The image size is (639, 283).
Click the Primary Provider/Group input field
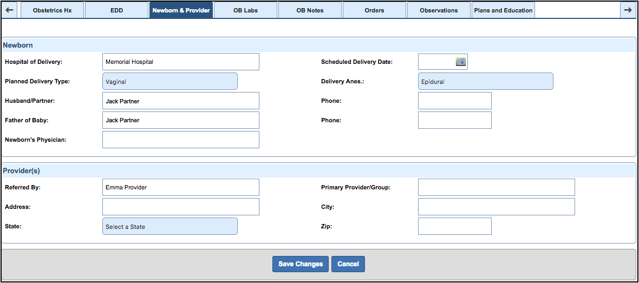click(496, 187)
